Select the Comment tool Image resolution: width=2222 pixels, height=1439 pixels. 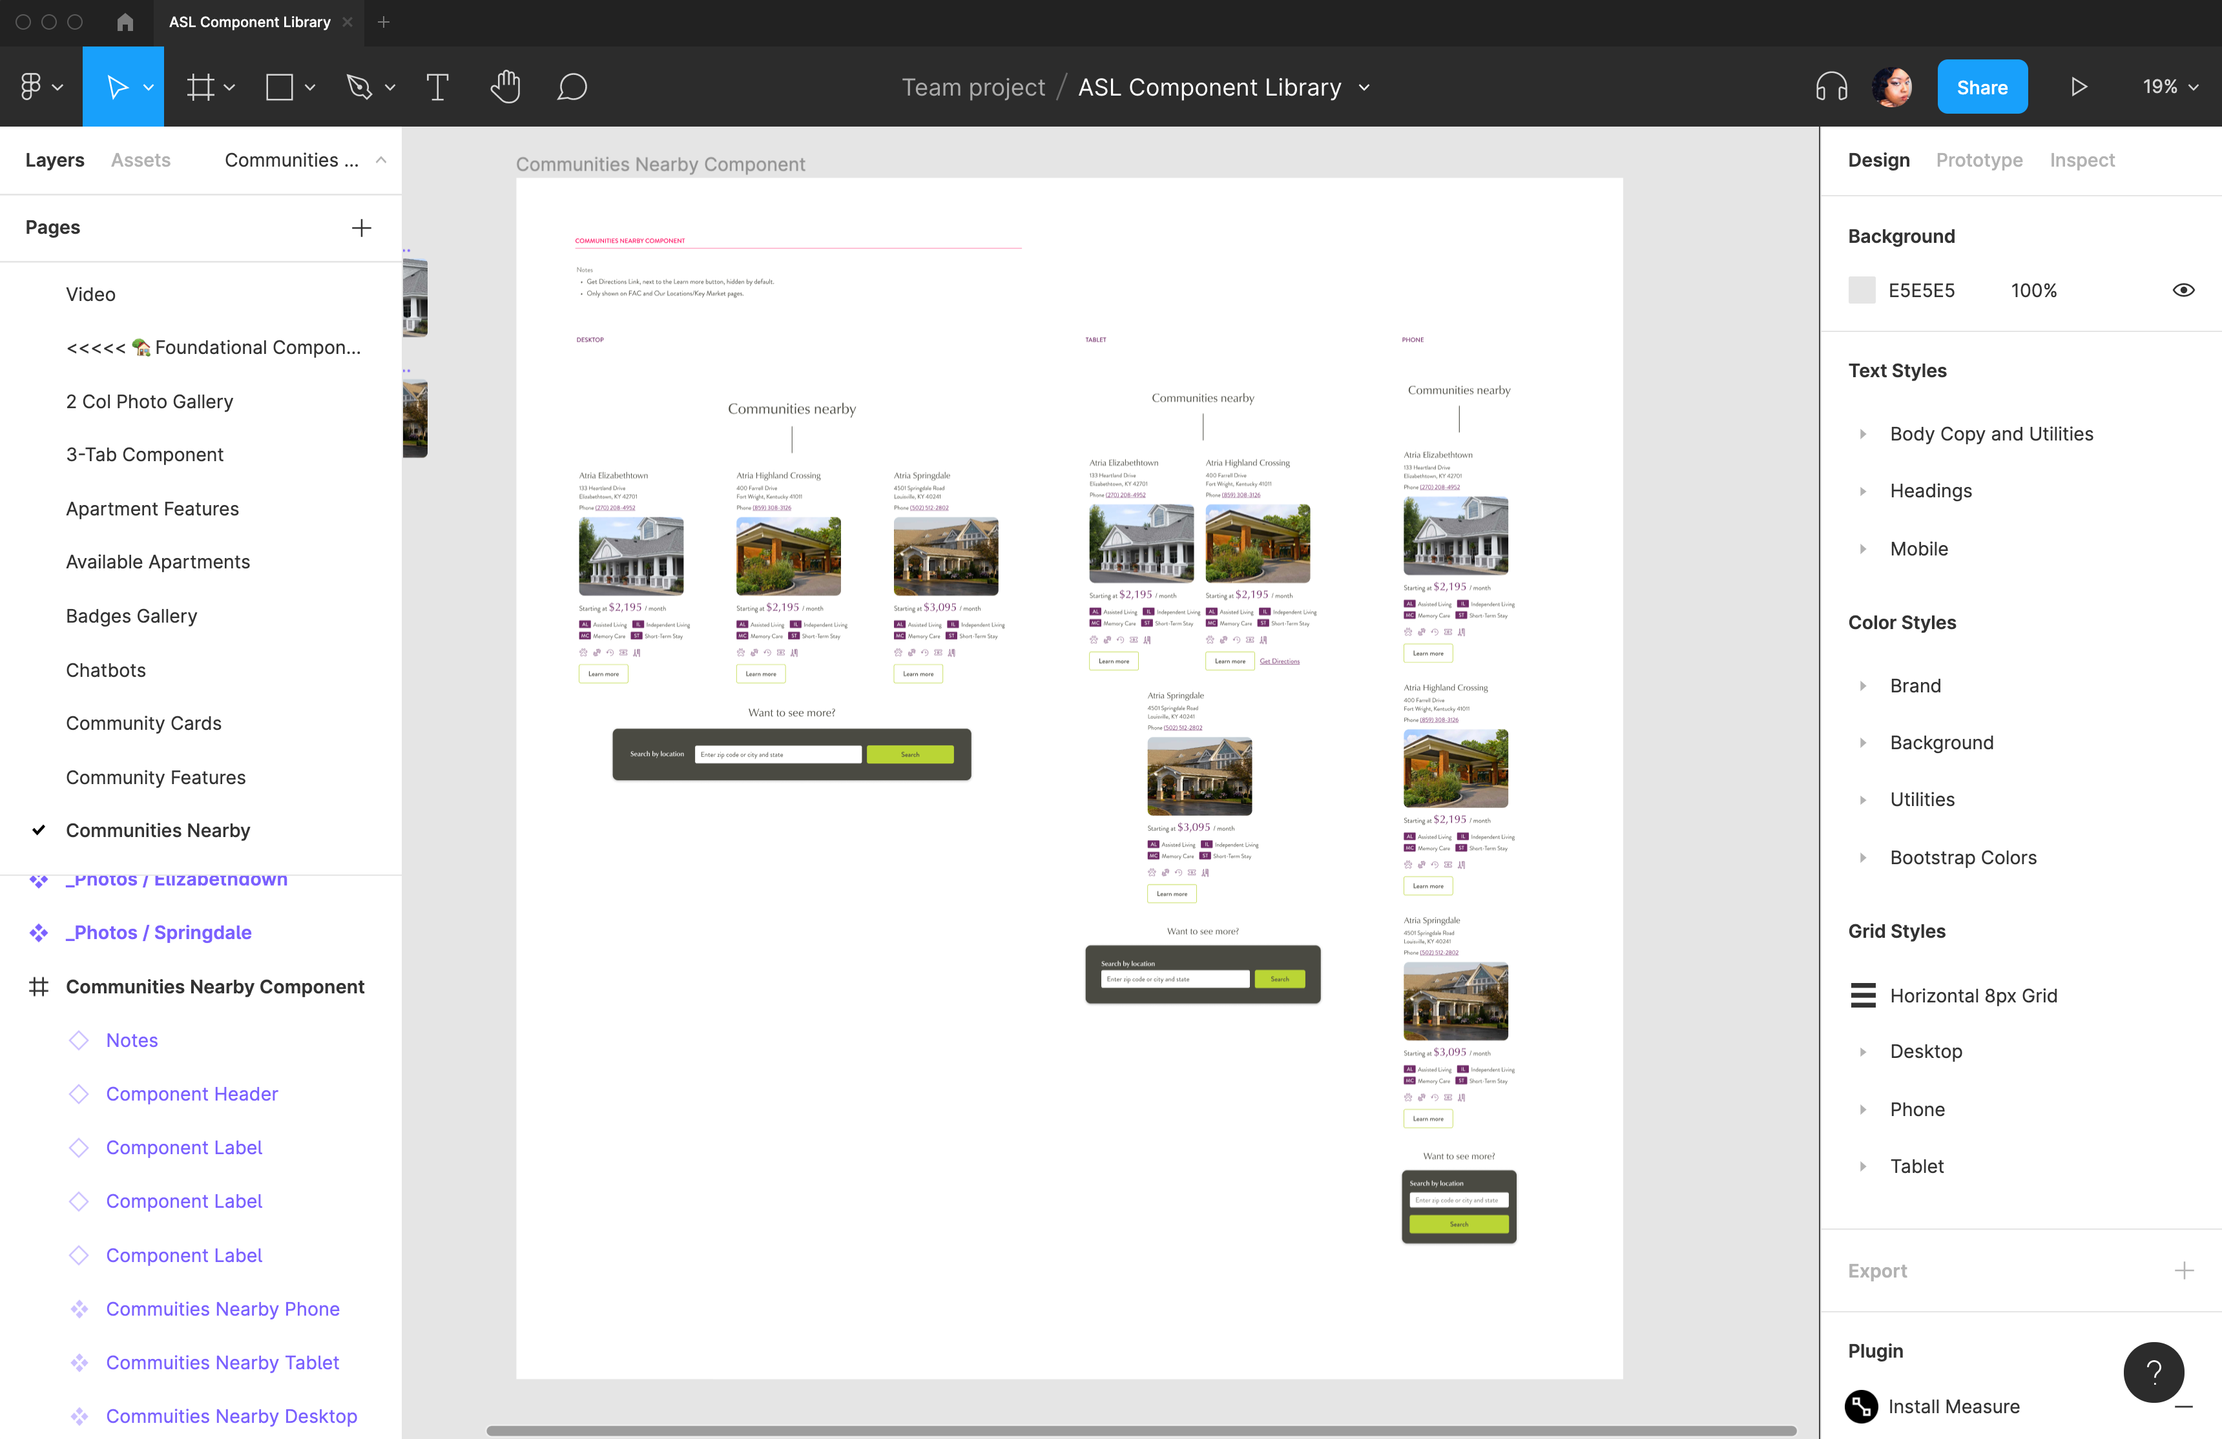pos(572,87)
